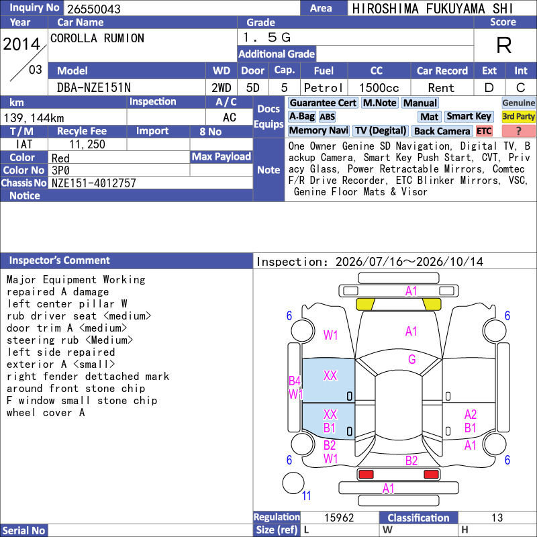Viewport: 537px width, 537px height.
Task: Click the AC air conditioning value
Action: 230,117
